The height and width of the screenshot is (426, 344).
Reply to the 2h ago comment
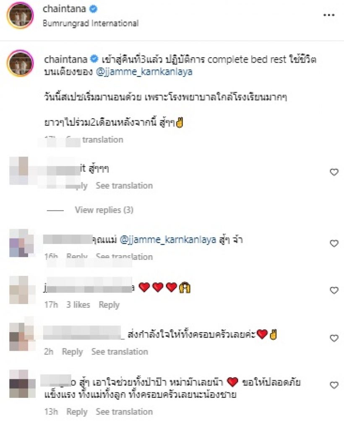[x=72, y=352]
